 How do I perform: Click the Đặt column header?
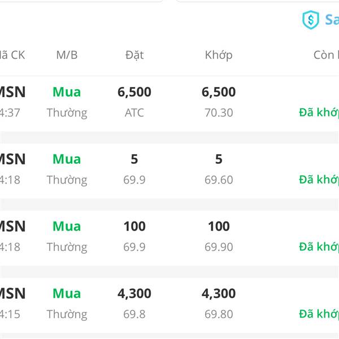tap(134, 55)
